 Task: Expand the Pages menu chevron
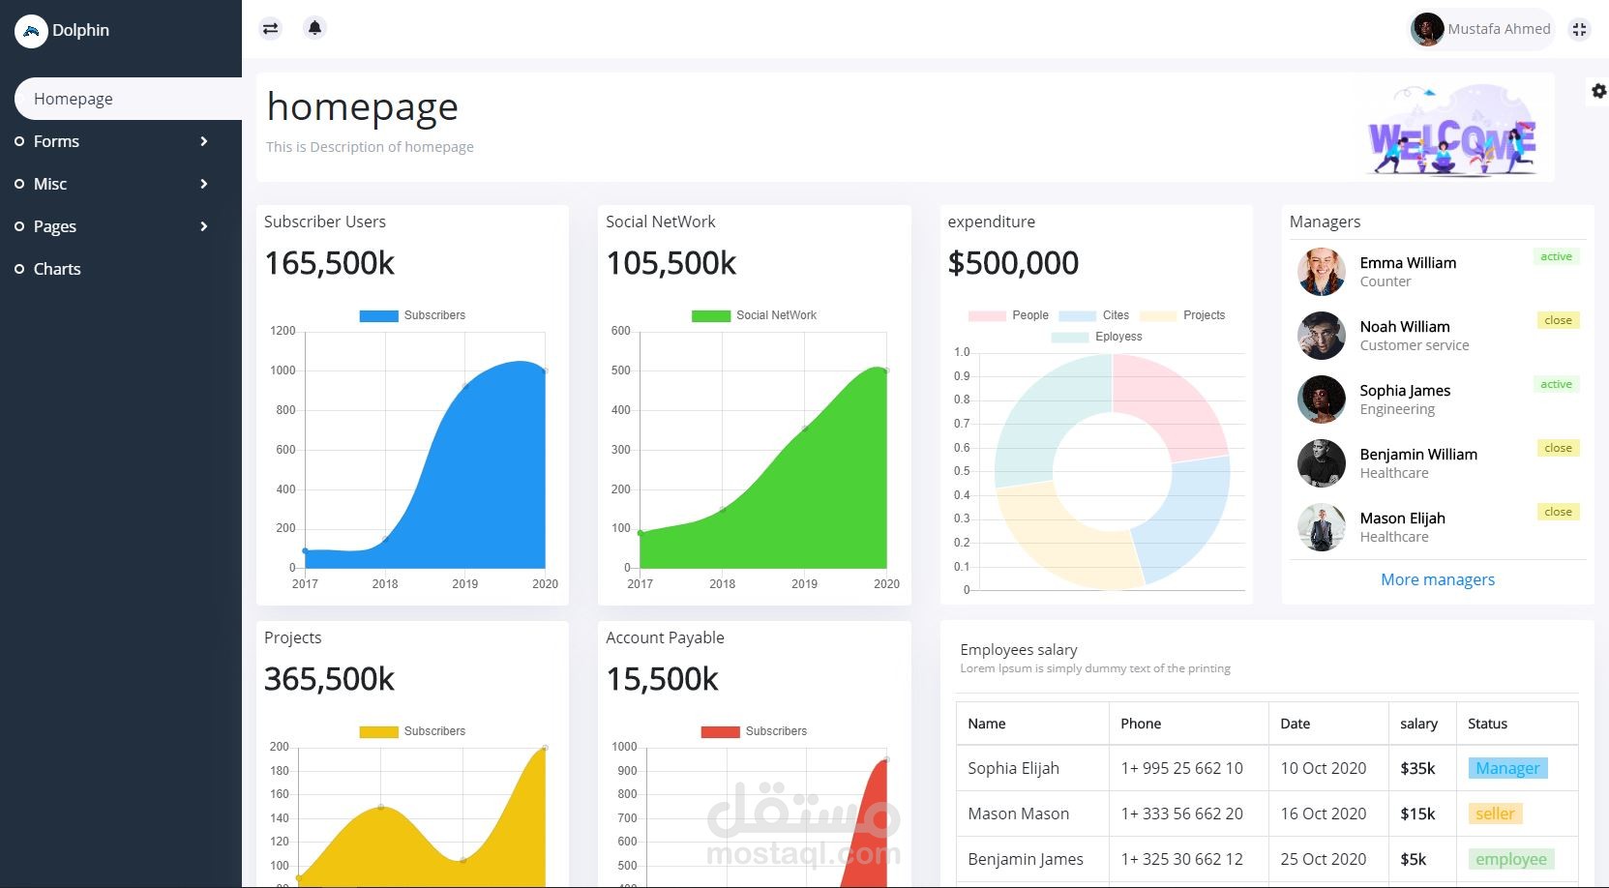click(x=203, y=226)
